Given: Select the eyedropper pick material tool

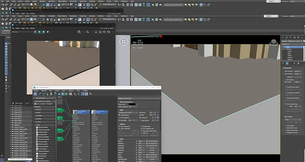Looking at the screenshot, I should click(39, 94).
